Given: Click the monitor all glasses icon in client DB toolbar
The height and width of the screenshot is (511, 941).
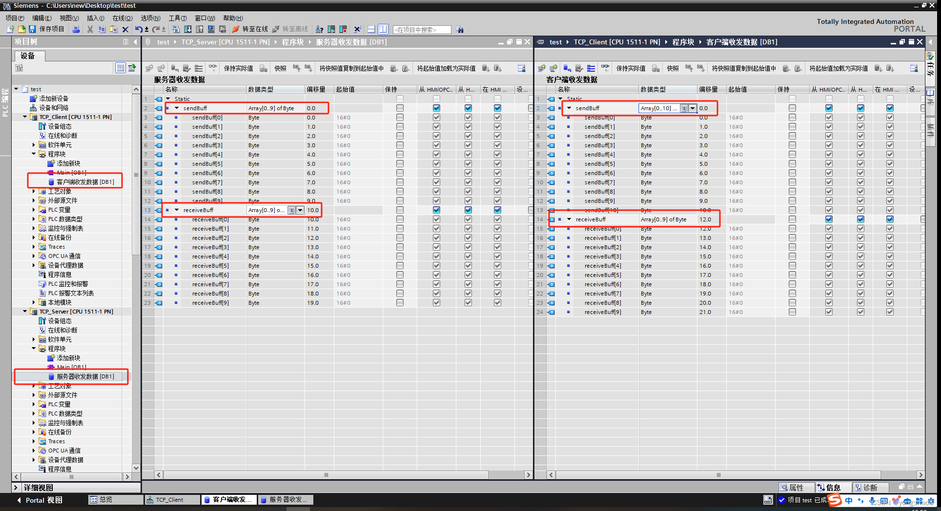Looking at the screenshot, I should [x=605, y=68].
